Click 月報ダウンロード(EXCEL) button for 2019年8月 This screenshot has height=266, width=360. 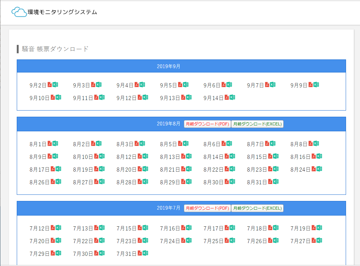pyautogui.click(x=257, y=124)
